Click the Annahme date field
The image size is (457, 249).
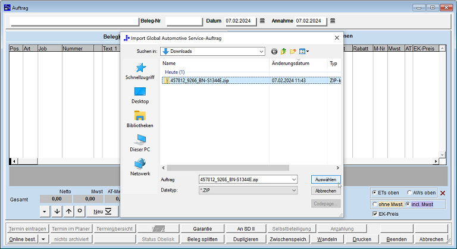(311, 21)
